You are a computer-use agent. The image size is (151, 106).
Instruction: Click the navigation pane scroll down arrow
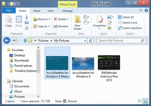coord(38,96)
